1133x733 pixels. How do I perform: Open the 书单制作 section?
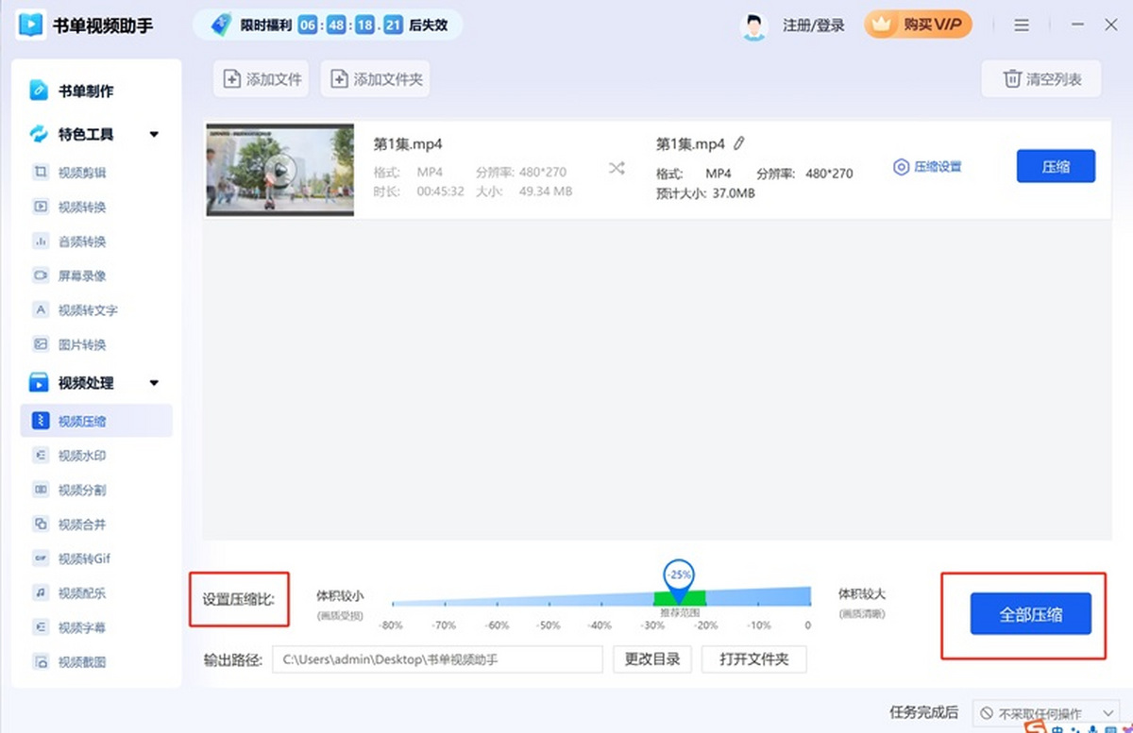click(72, 91)
